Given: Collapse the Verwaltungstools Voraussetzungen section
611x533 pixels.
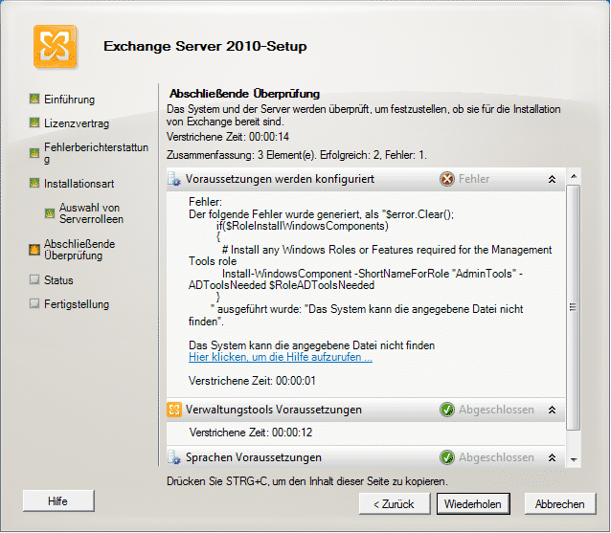Looking at the screenshot, I should (x=552, y=410).
